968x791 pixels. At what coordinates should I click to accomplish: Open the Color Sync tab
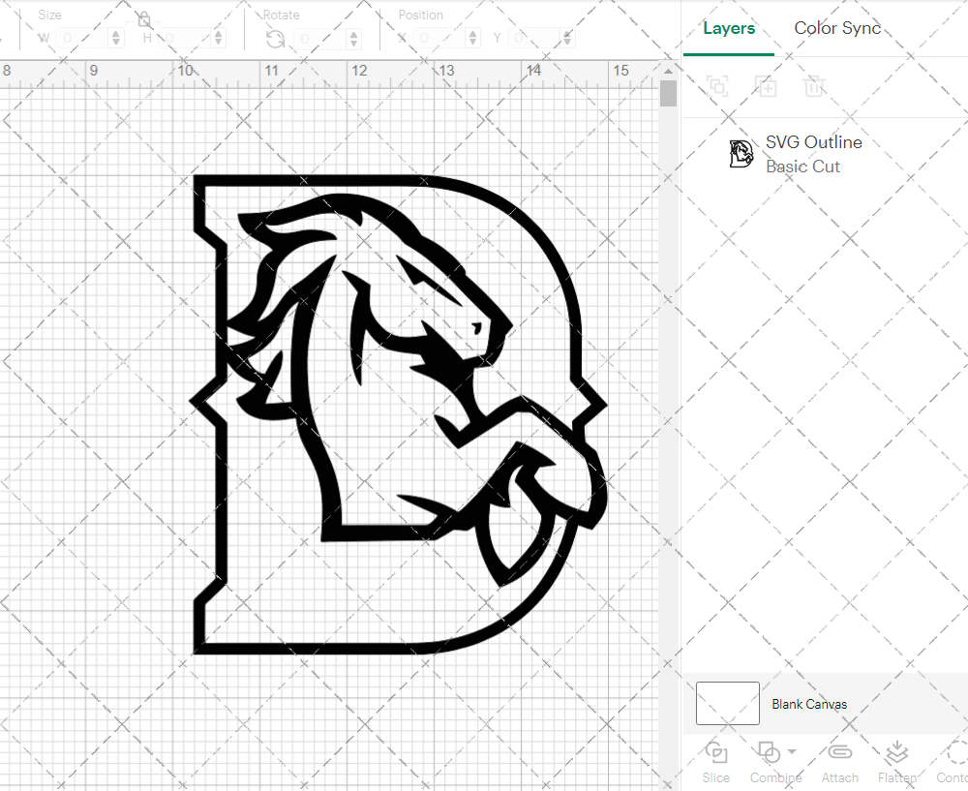click(837, 28)
